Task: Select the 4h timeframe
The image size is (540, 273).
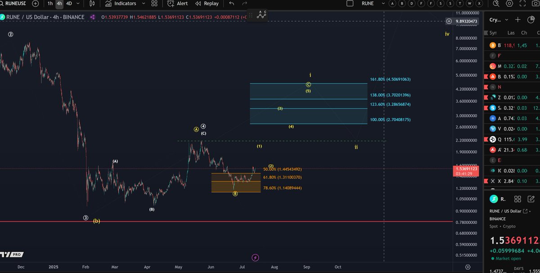Action: click(x=59, y=3)
